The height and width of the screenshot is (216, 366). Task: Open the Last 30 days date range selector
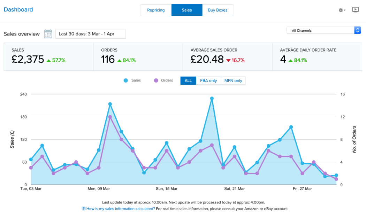90,34
